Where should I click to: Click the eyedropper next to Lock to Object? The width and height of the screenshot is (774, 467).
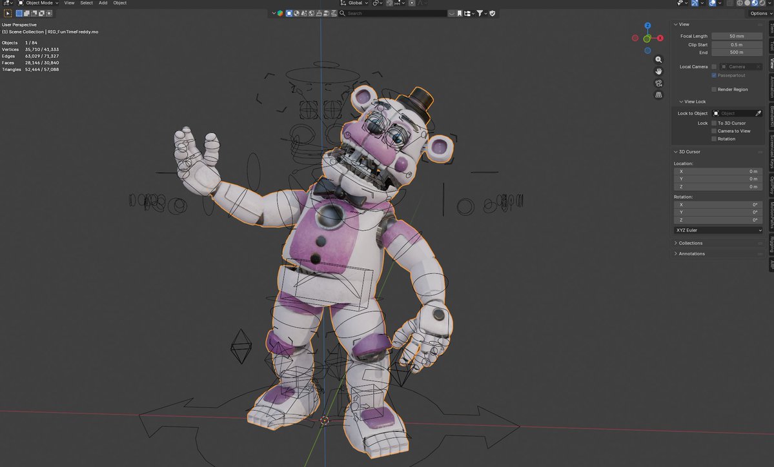point(759,114)
